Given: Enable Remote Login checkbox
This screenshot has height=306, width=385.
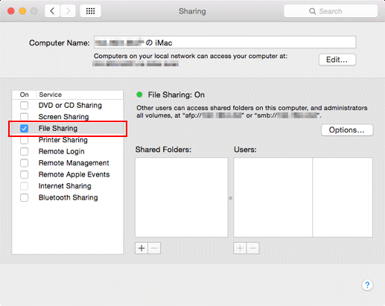Looking at the screenshot, I should click(x=24, y=152).
